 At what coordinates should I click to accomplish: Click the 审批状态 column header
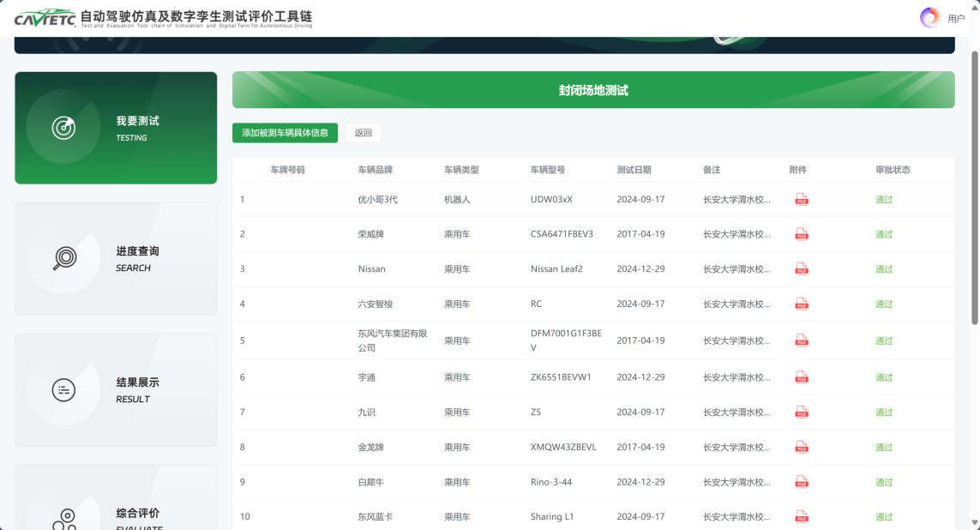(x=893, y=170)
